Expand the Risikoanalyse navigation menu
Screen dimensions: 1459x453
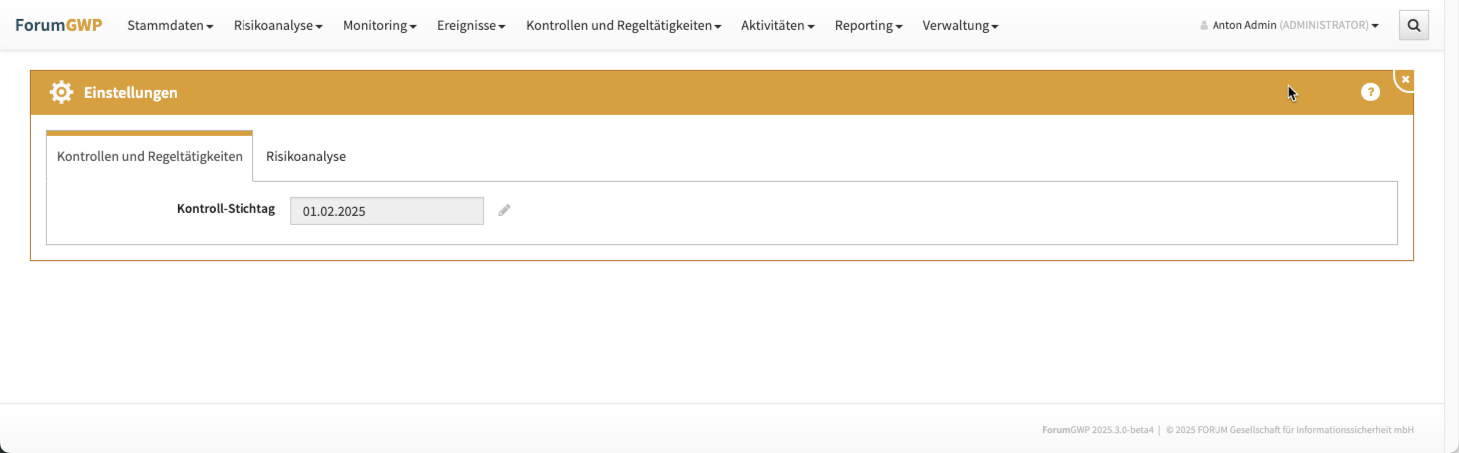point(277,25)
